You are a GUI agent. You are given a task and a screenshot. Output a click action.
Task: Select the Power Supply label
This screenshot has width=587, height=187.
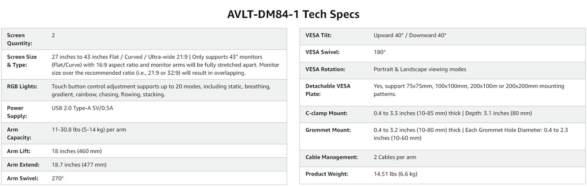(17, 112)
